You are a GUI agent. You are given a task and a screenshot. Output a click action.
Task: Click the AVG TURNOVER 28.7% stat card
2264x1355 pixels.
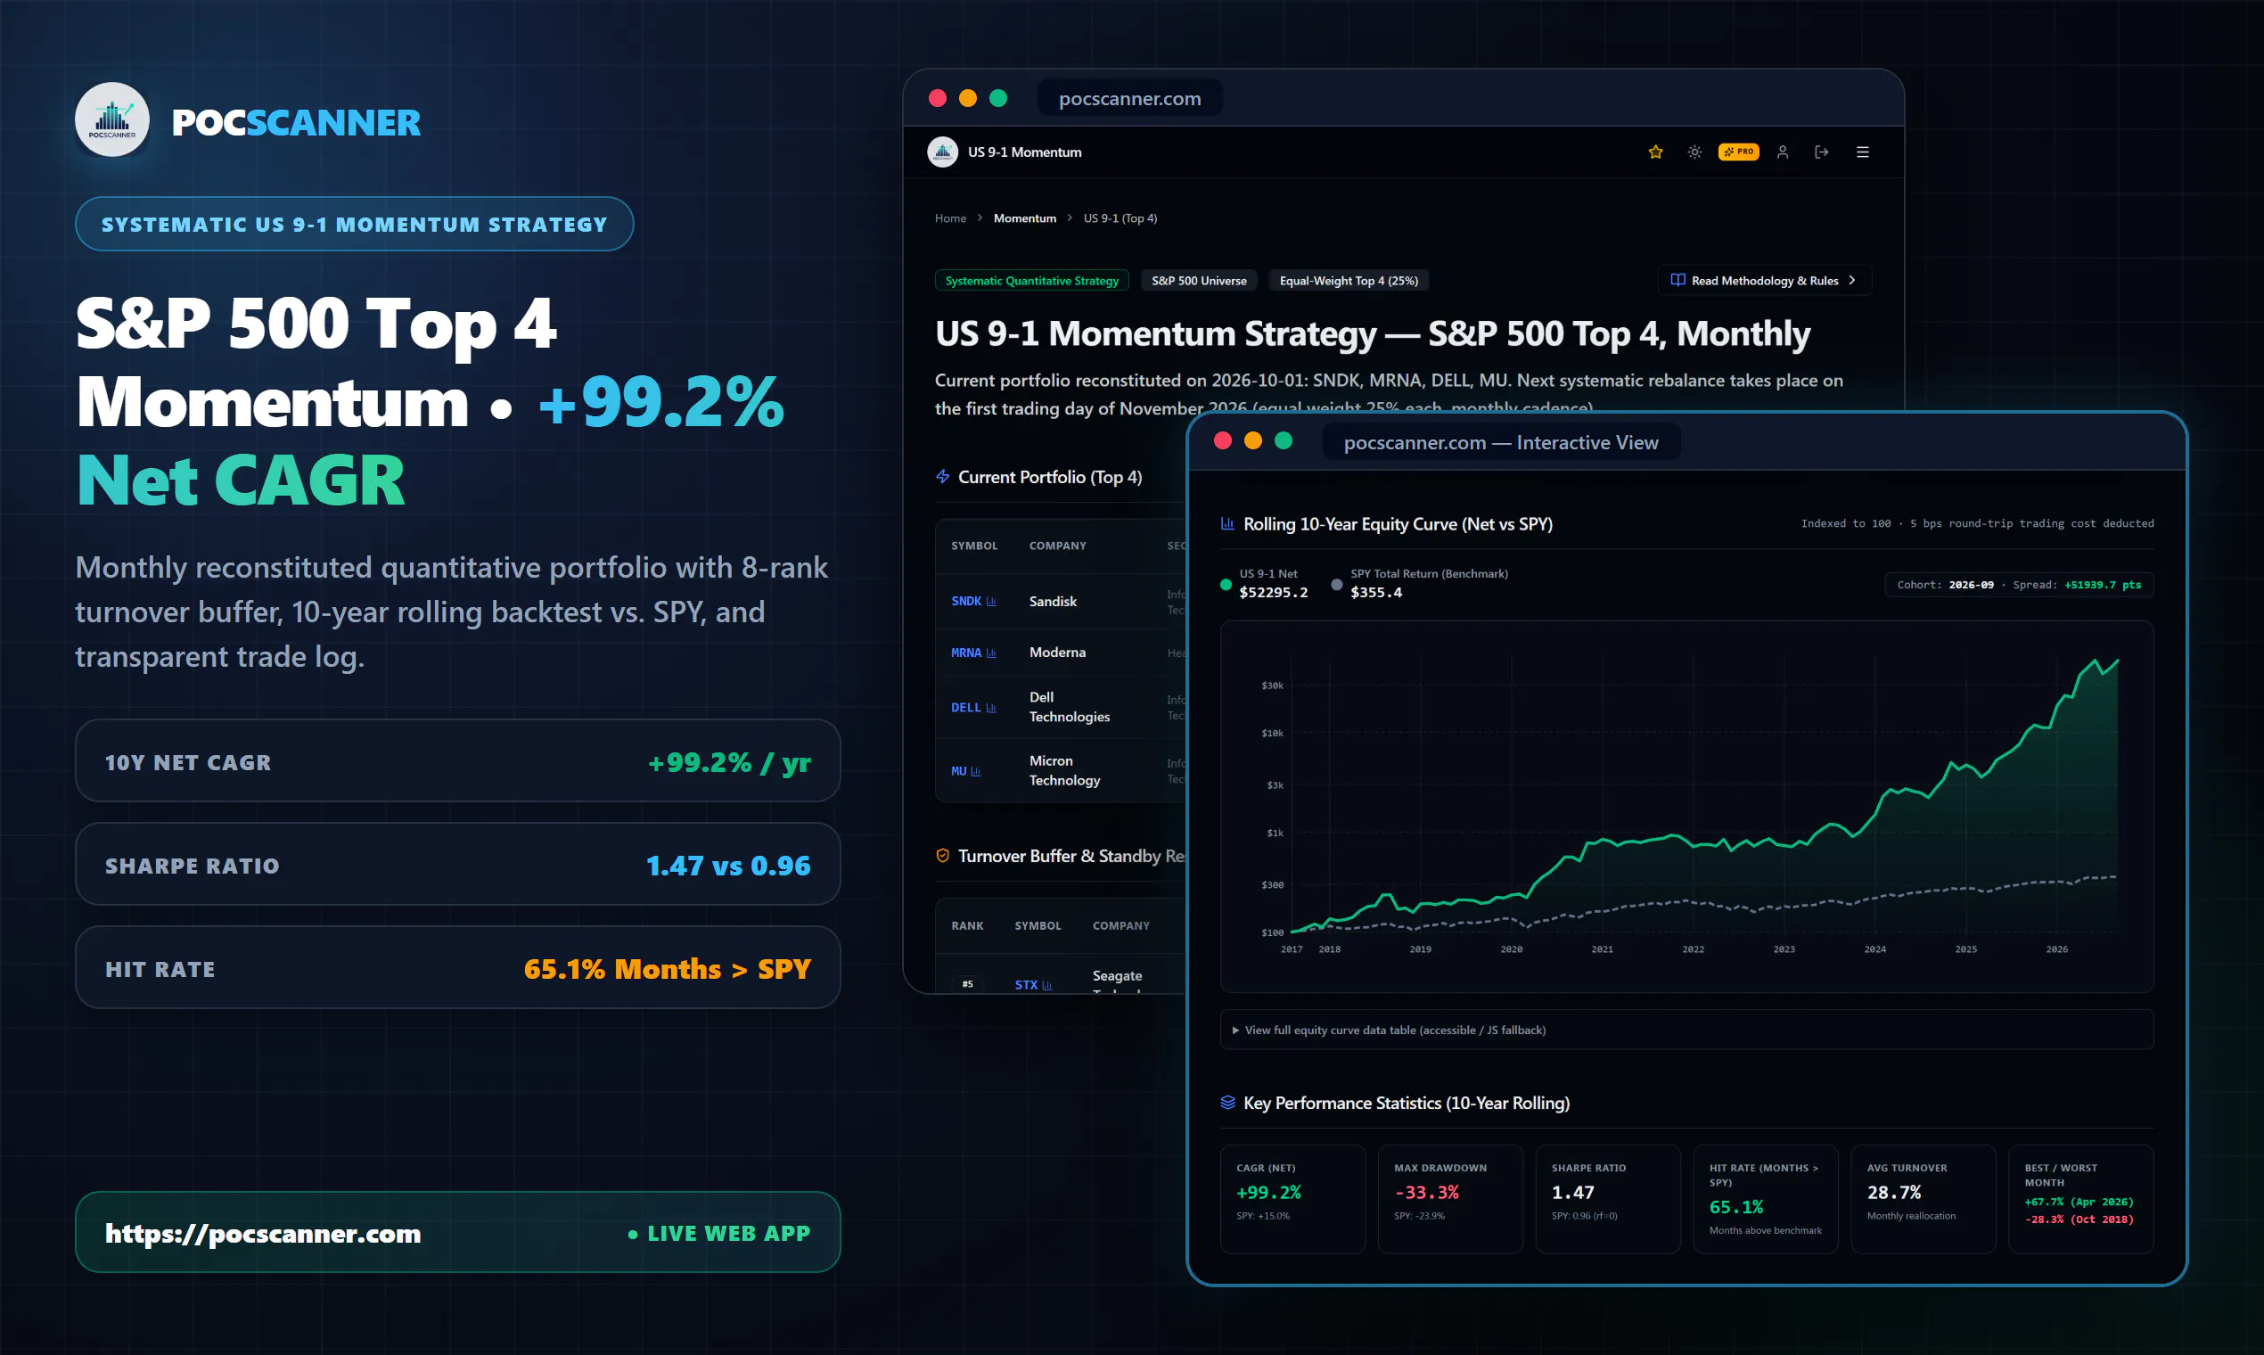(x=1924, y=1199)
